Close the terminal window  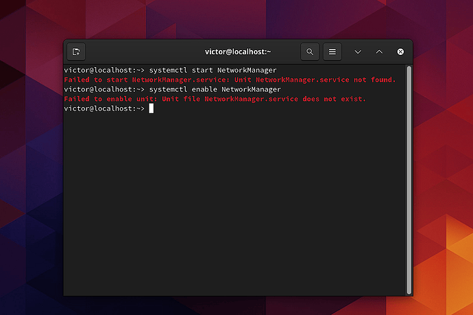pos(400,51)
